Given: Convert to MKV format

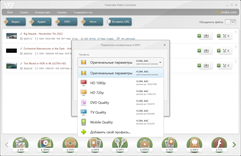Looking at the screenshot, I should 194,145.
